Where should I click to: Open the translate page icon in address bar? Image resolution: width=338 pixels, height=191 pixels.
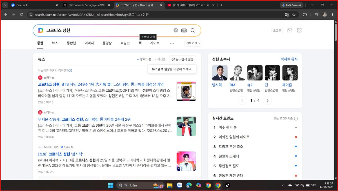point(287,15)
